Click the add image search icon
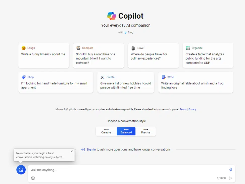The height and width of the screenshot is (184, 245). [x=33, y=178]
